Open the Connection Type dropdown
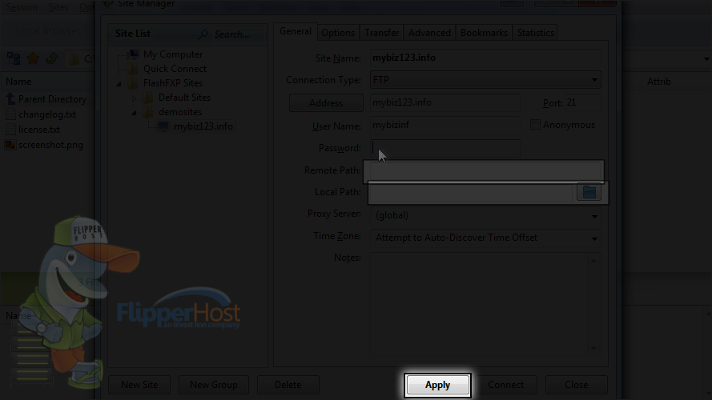Viewport: 712px width, 400px height. click(485, 80)
